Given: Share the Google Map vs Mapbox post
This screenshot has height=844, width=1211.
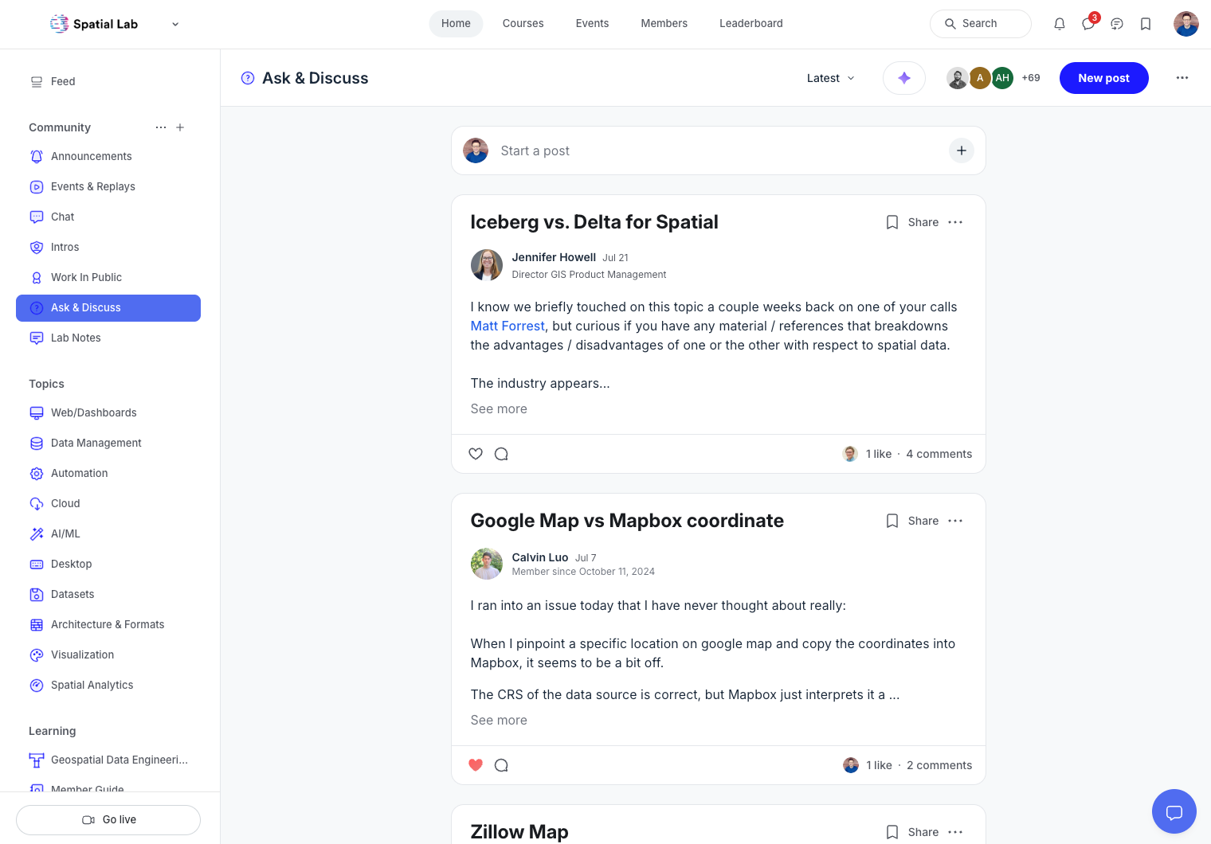Looking at the screenshot, I should coord(923,521).
